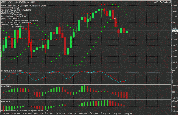The height and width of the screenshot is (115, 178).
Task: Click the -0.00518 value on AC scale
Action: (175, 98)
